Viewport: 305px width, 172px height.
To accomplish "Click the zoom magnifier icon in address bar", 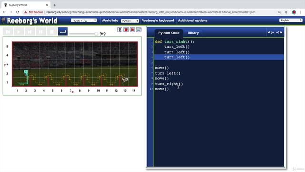I will coord(279,12).
